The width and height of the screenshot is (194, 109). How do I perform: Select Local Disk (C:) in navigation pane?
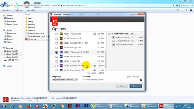(12, 51)
